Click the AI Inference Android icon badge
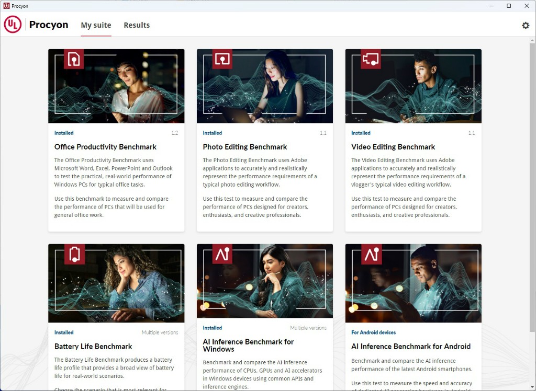This screenshot has width=536, height=391. pos(371,254)
